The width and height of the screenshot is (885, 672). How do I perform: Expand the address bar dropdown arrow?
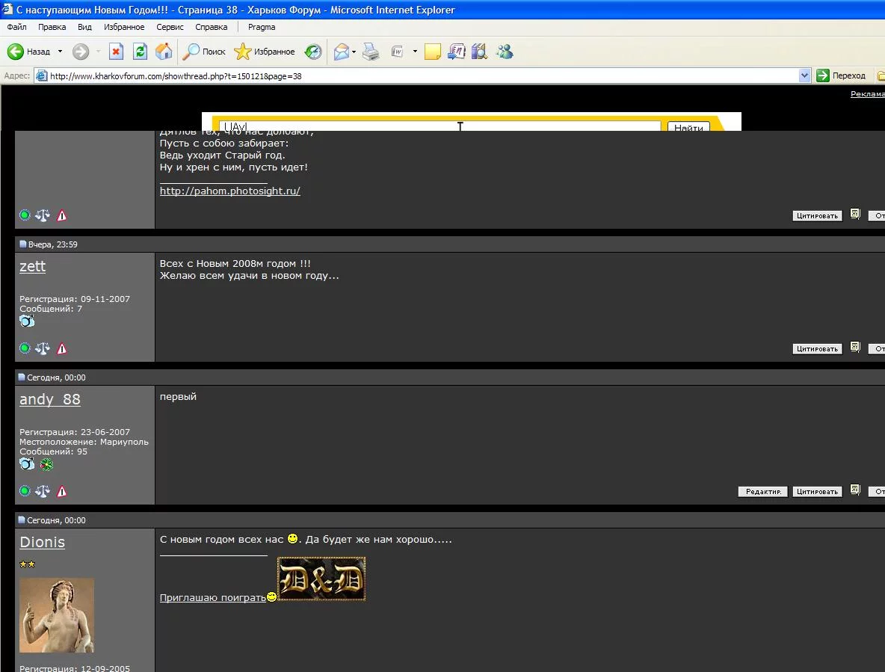(x=805, y=75)
